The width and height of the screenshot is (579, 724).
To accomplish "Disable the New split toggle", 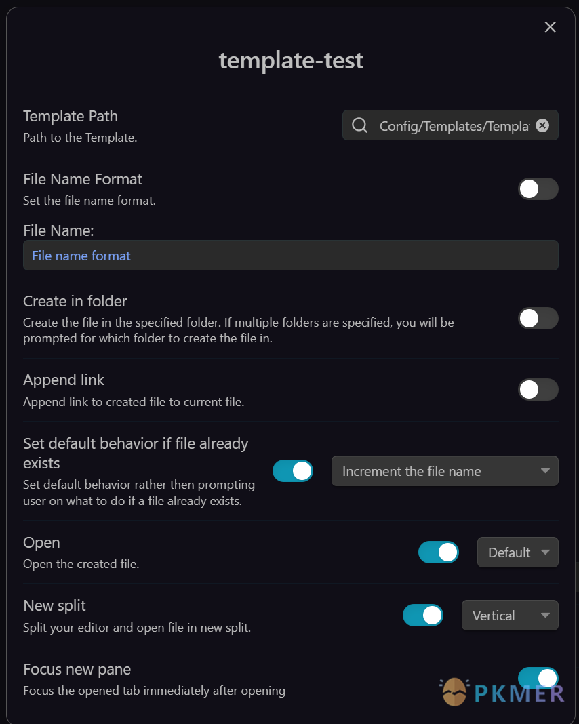I will coord(423,616).
